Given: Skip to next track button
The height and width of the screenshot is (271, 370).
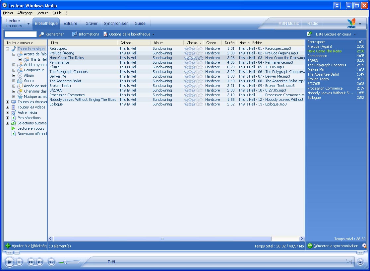Looking at the screenshot, I should click(x=39, y=262).
